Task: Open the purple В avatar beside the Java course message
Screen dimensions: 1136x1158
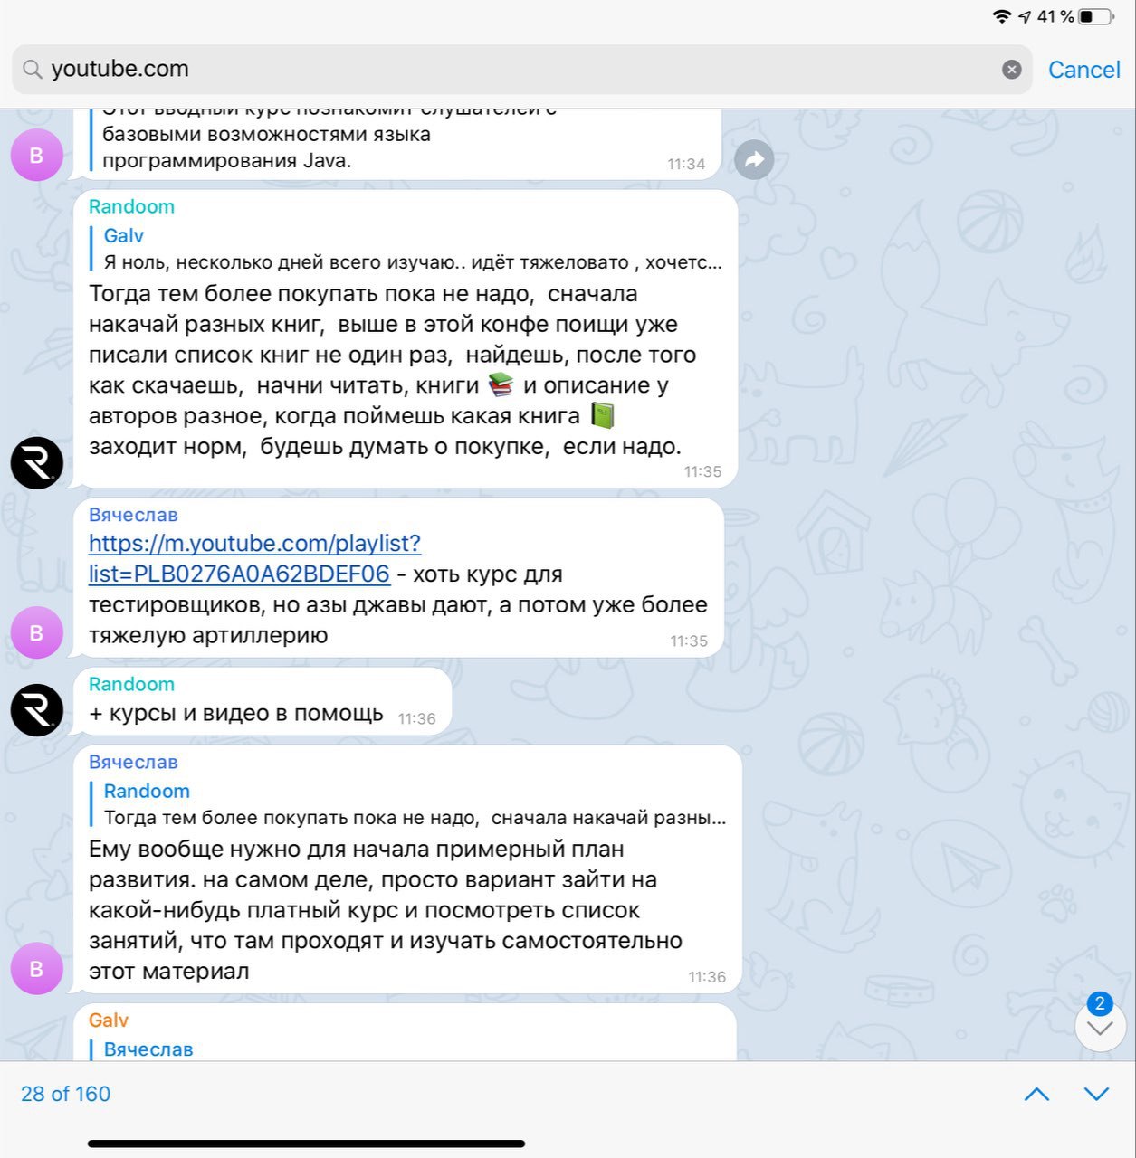Action: pos(37,155)
